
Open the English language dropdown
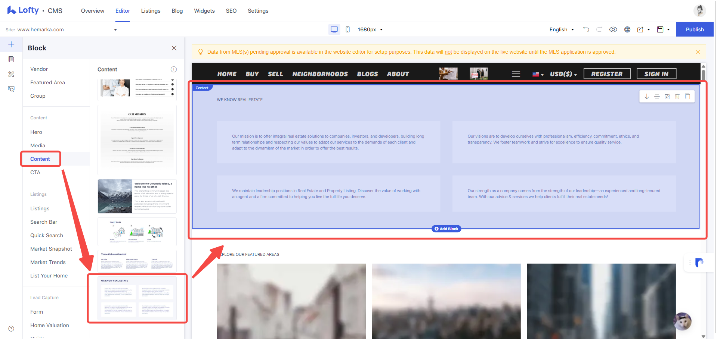pos(562,29)
